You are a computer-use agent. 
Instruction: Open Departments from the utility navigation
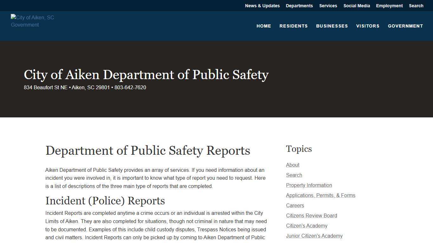pyautogui.click(x=299, y=6)
